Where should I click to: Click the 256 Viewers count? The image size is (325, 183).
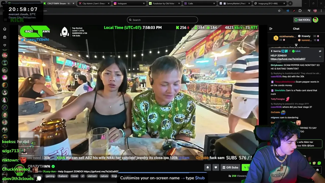click(237, 176)
